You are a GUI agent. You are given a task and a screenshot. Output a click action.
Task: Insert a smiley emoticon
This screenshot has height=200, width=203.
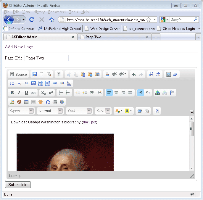(41, 102)
